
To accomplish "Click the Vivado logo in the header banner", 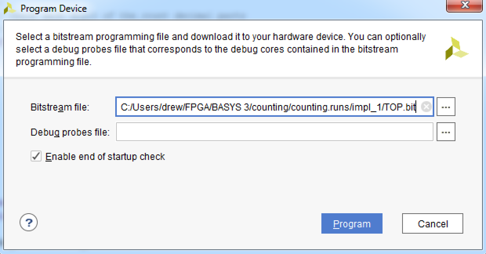I will click(x=457, y=49).
